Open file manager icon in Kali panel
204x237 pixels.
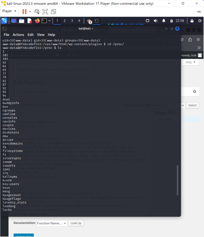21,21
